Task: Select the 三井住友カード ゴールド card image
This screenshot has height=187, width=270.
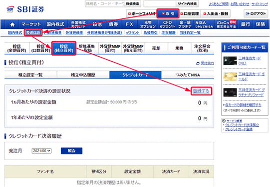Action: click(x=230, y=77)
